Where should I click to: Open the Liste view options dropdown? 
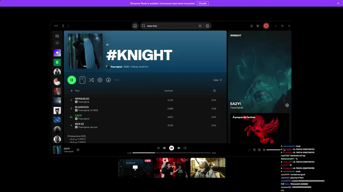218,80
